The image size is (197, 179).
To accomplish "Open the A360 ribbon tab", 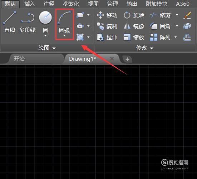I will click(183, 4).
